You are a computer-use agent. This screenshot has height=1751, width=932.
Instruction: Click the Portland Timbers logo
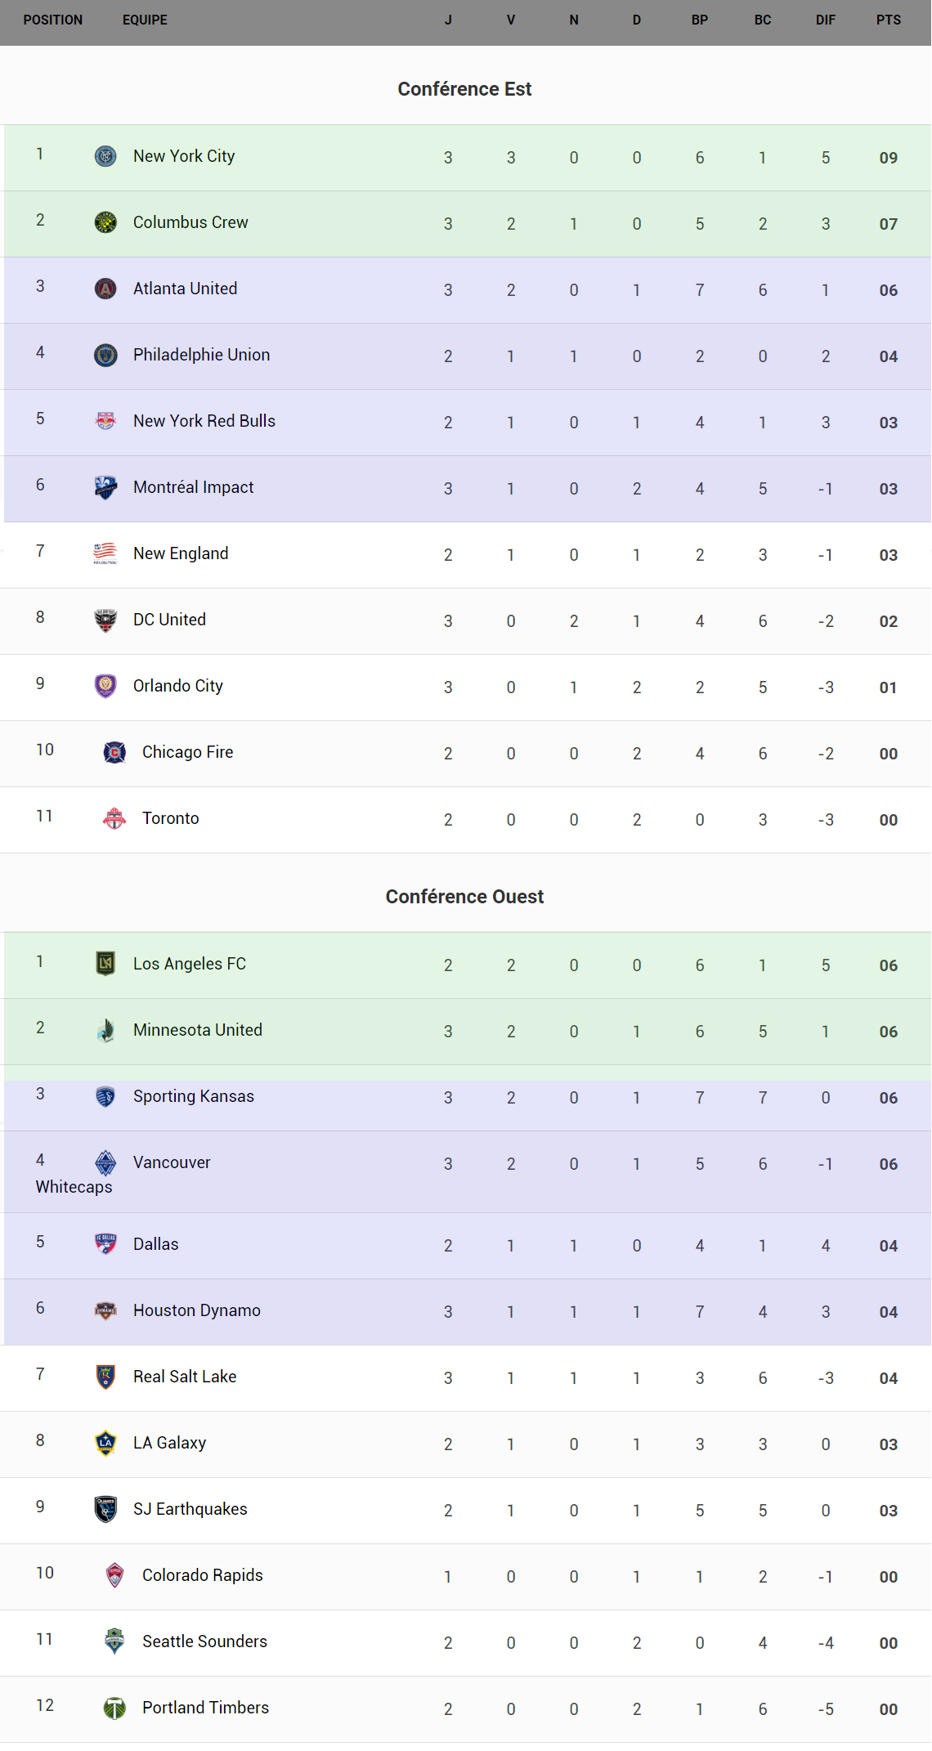point(114,1708)
